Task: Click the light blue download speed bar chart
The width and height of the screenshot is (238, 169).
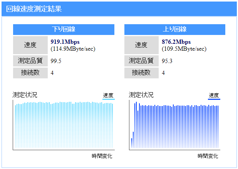Action: point(64,125)
